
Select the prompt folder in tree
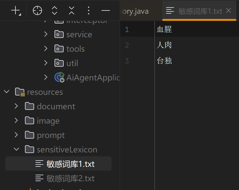coord(51,135)
